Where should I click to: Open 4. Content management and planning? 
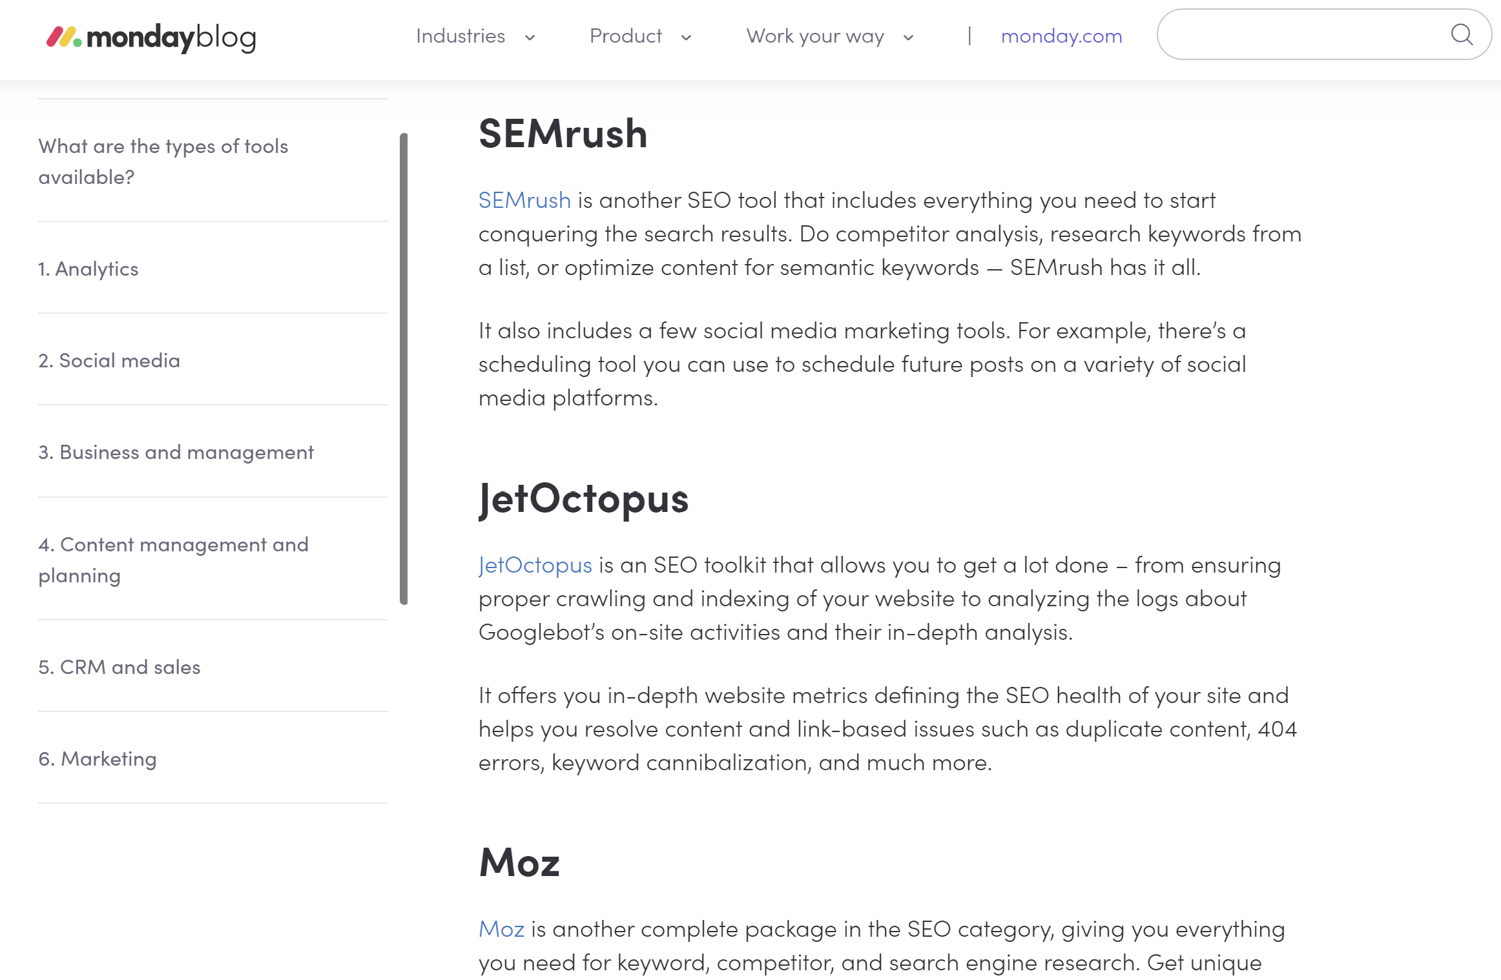(173, 559)
